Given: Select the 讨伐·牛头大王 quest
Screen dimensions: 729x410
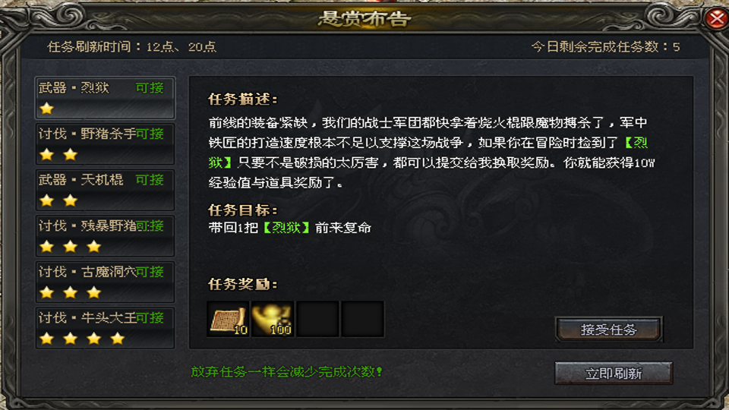Looking at the screenshot, I should click(105, 328).
